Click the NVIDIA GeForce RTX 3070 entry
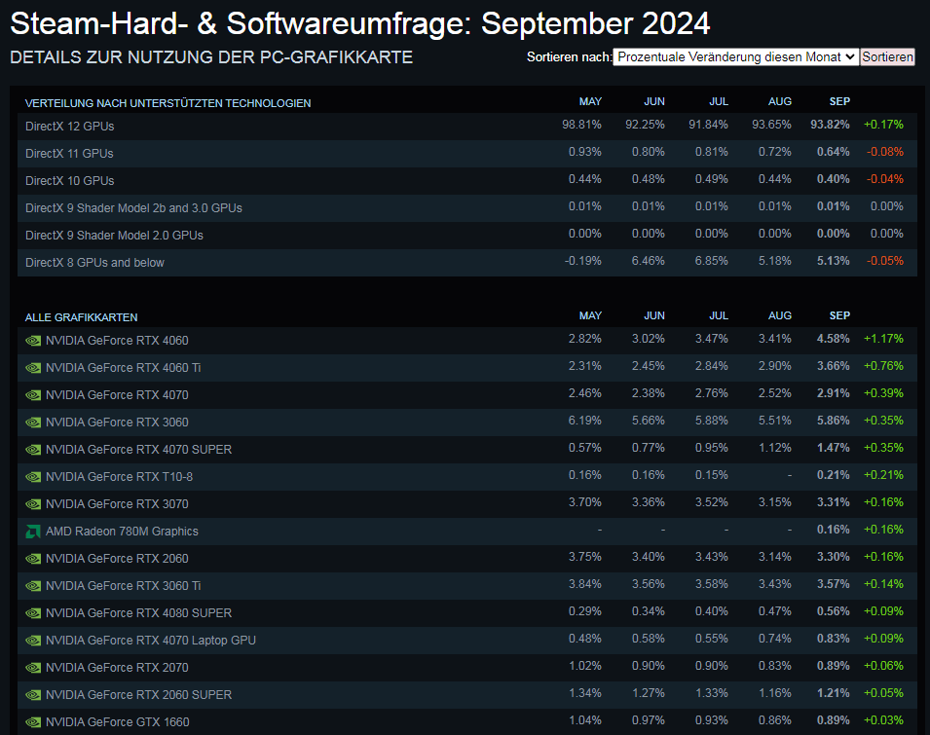 [x=117, y=504]
